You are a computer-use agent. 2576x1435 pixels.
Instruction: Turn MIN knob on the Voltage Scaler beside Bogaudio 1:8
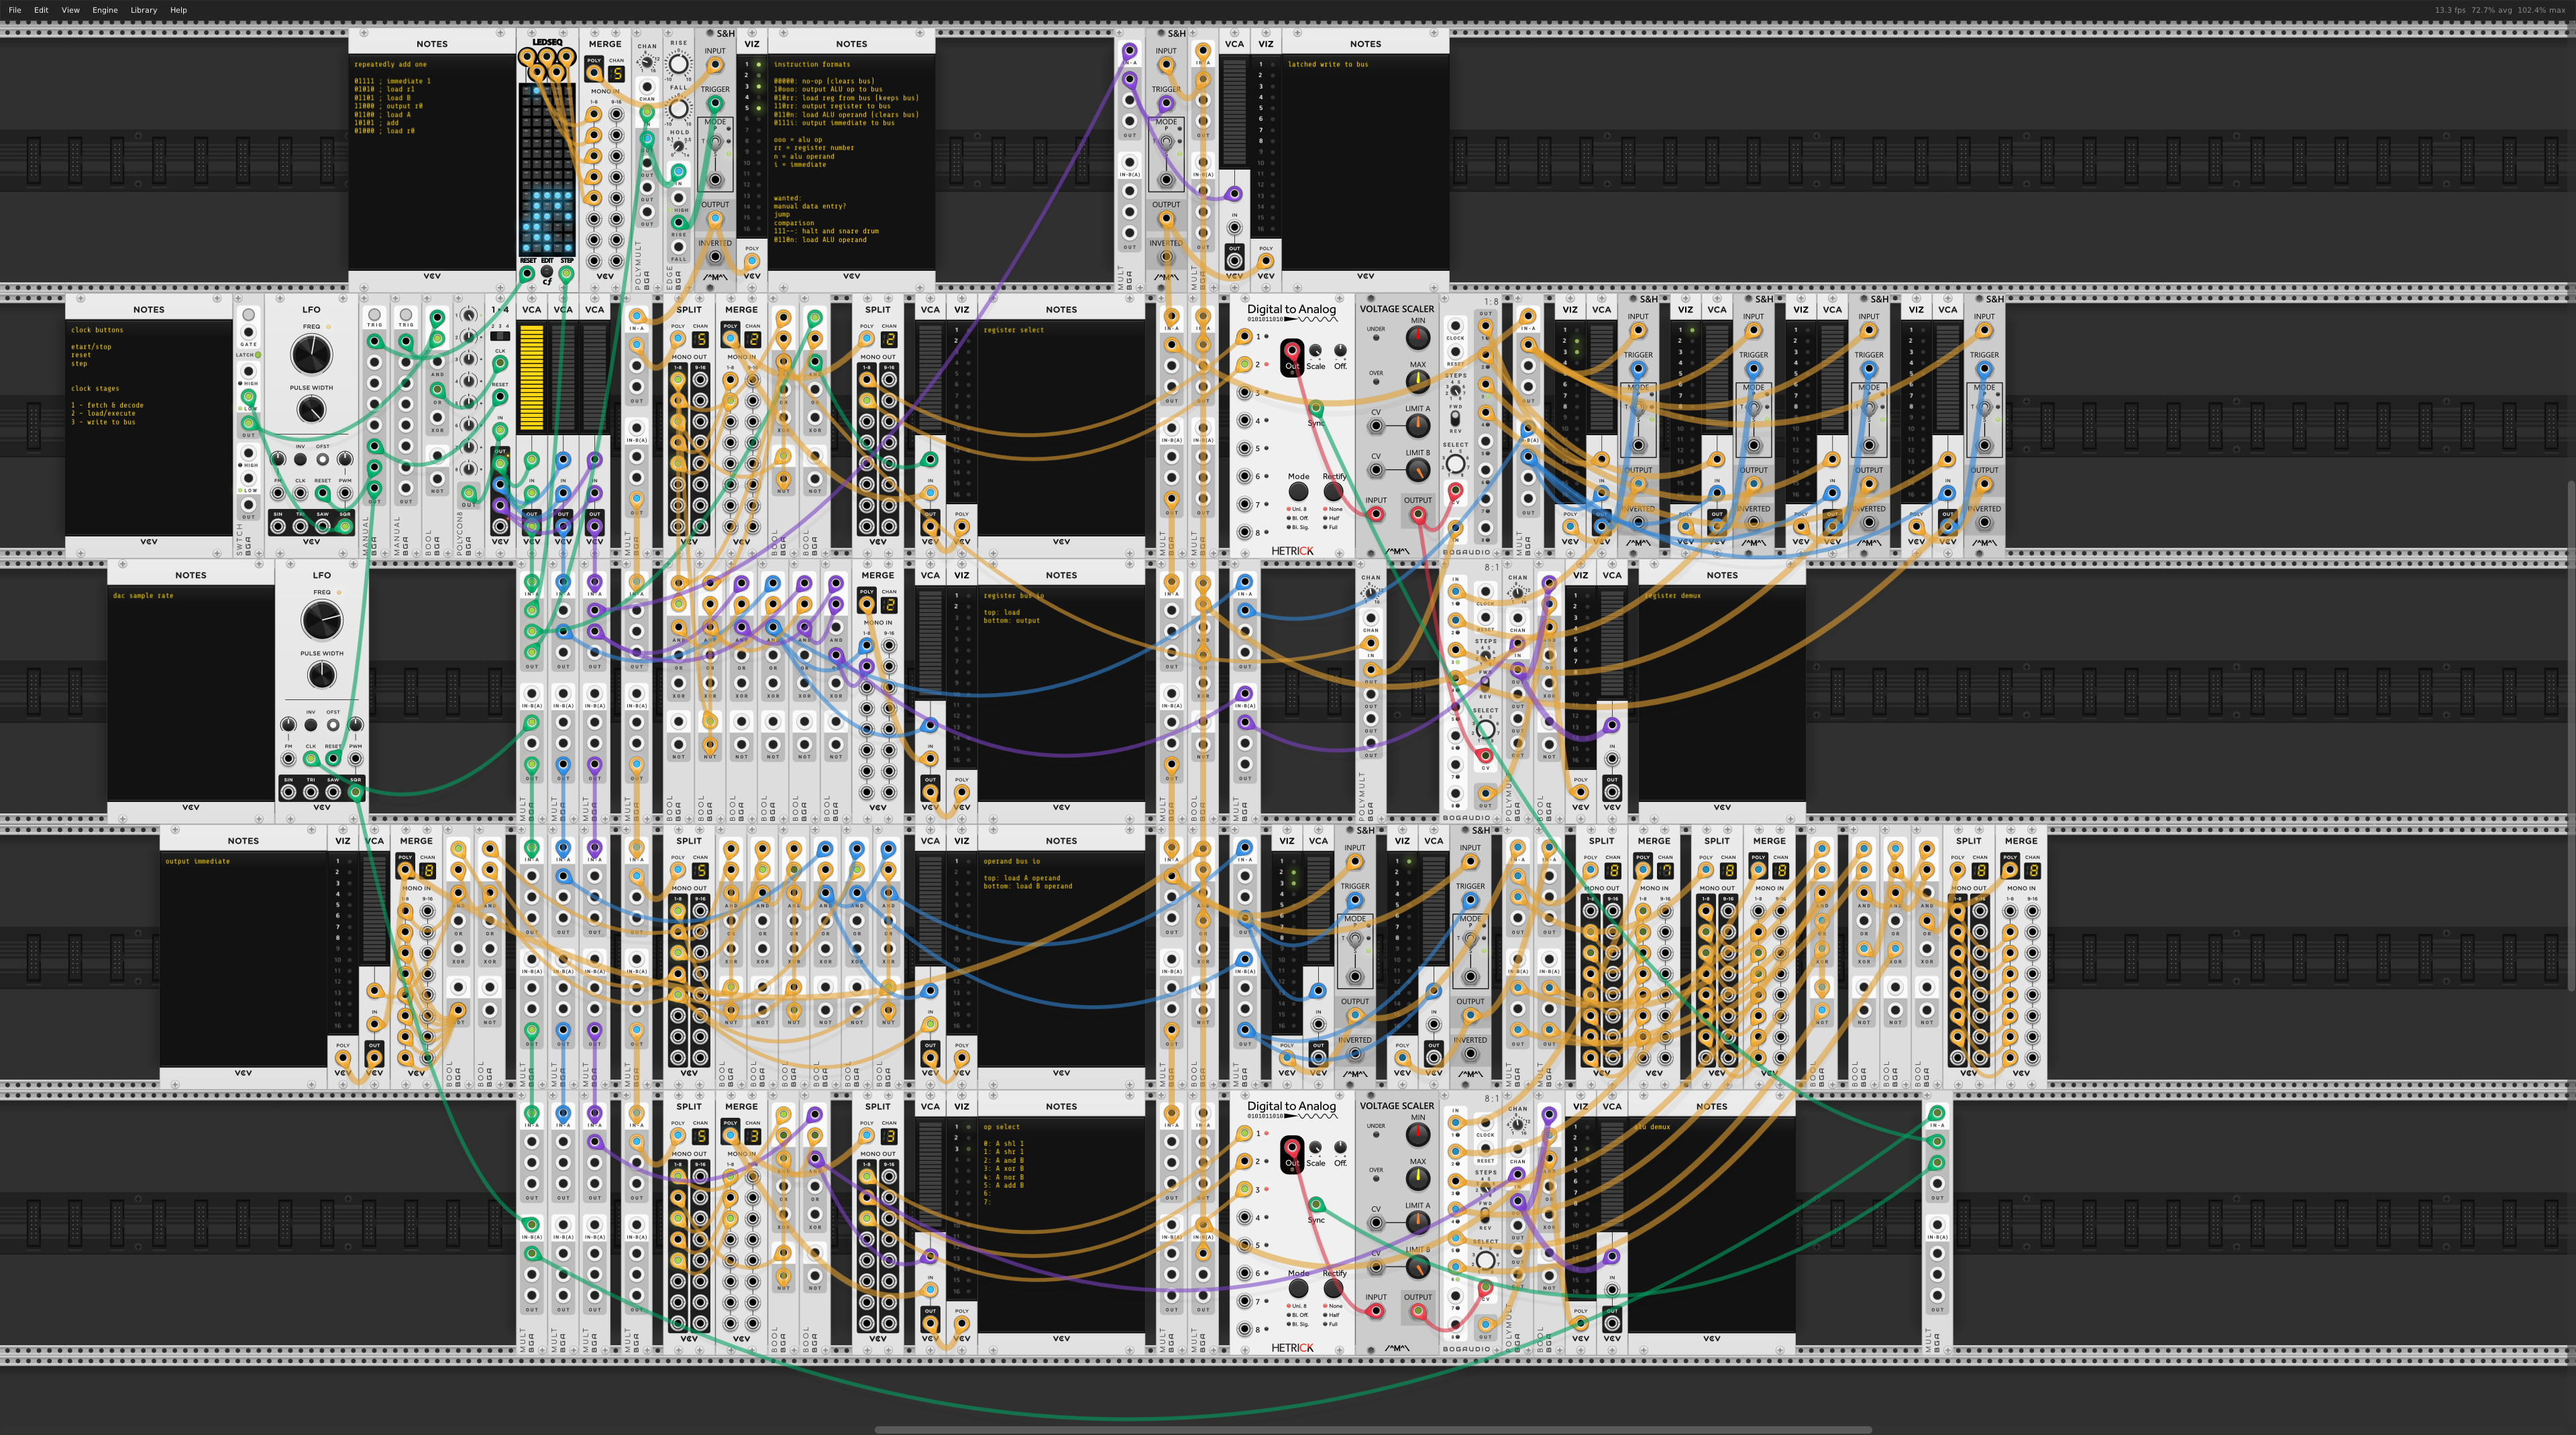point(1418,338)
